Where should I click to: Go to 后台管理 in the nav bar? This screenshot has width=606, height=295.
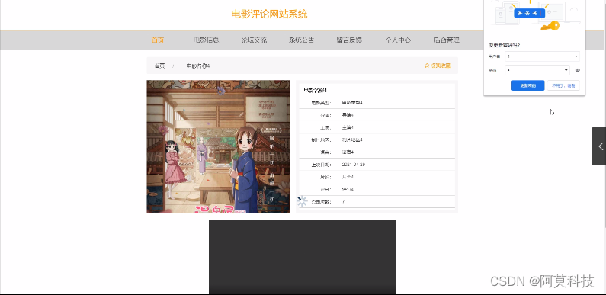point(447,40)
